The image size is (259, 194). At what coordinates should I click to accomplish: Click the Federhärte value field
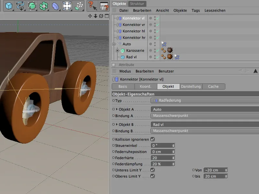pos(161,158)
